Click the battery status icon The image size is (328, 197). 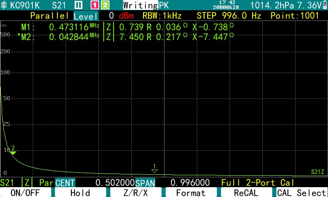pyautogui.click(x=325, y=5)
